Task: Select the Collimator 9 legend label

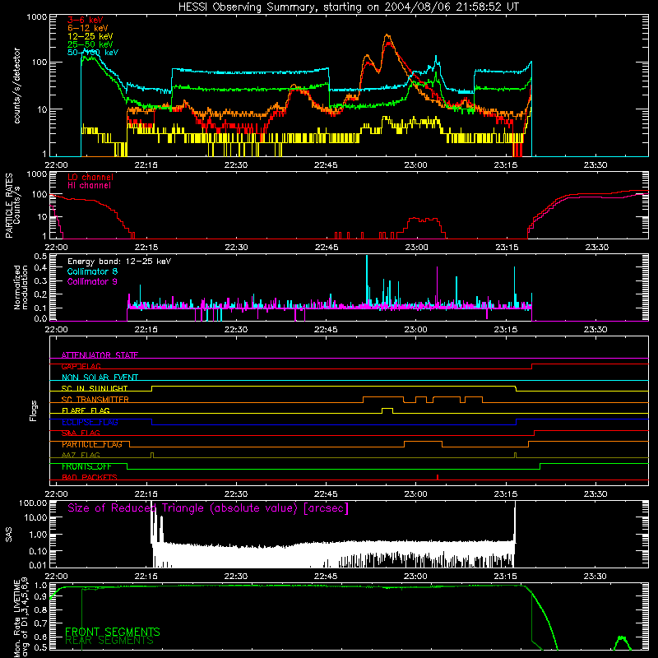Action: point(92,281)
